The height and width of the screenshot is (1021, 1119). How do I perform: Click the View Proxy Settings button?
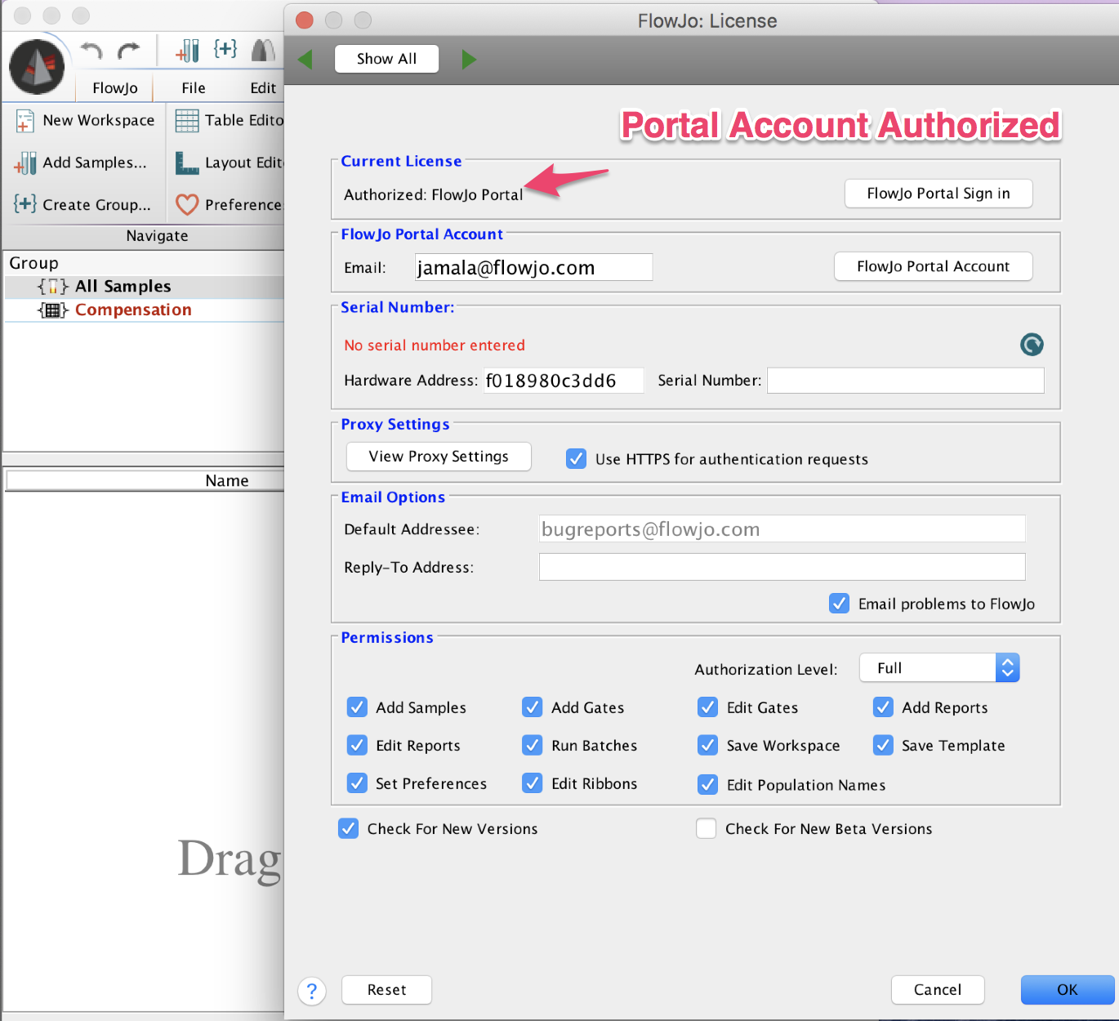click(x=439, y=457)
